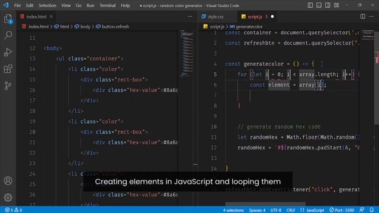Select generatecolor in the breadcrumb
The height and width of the screenshot is (213, 379).
point(249,27)
